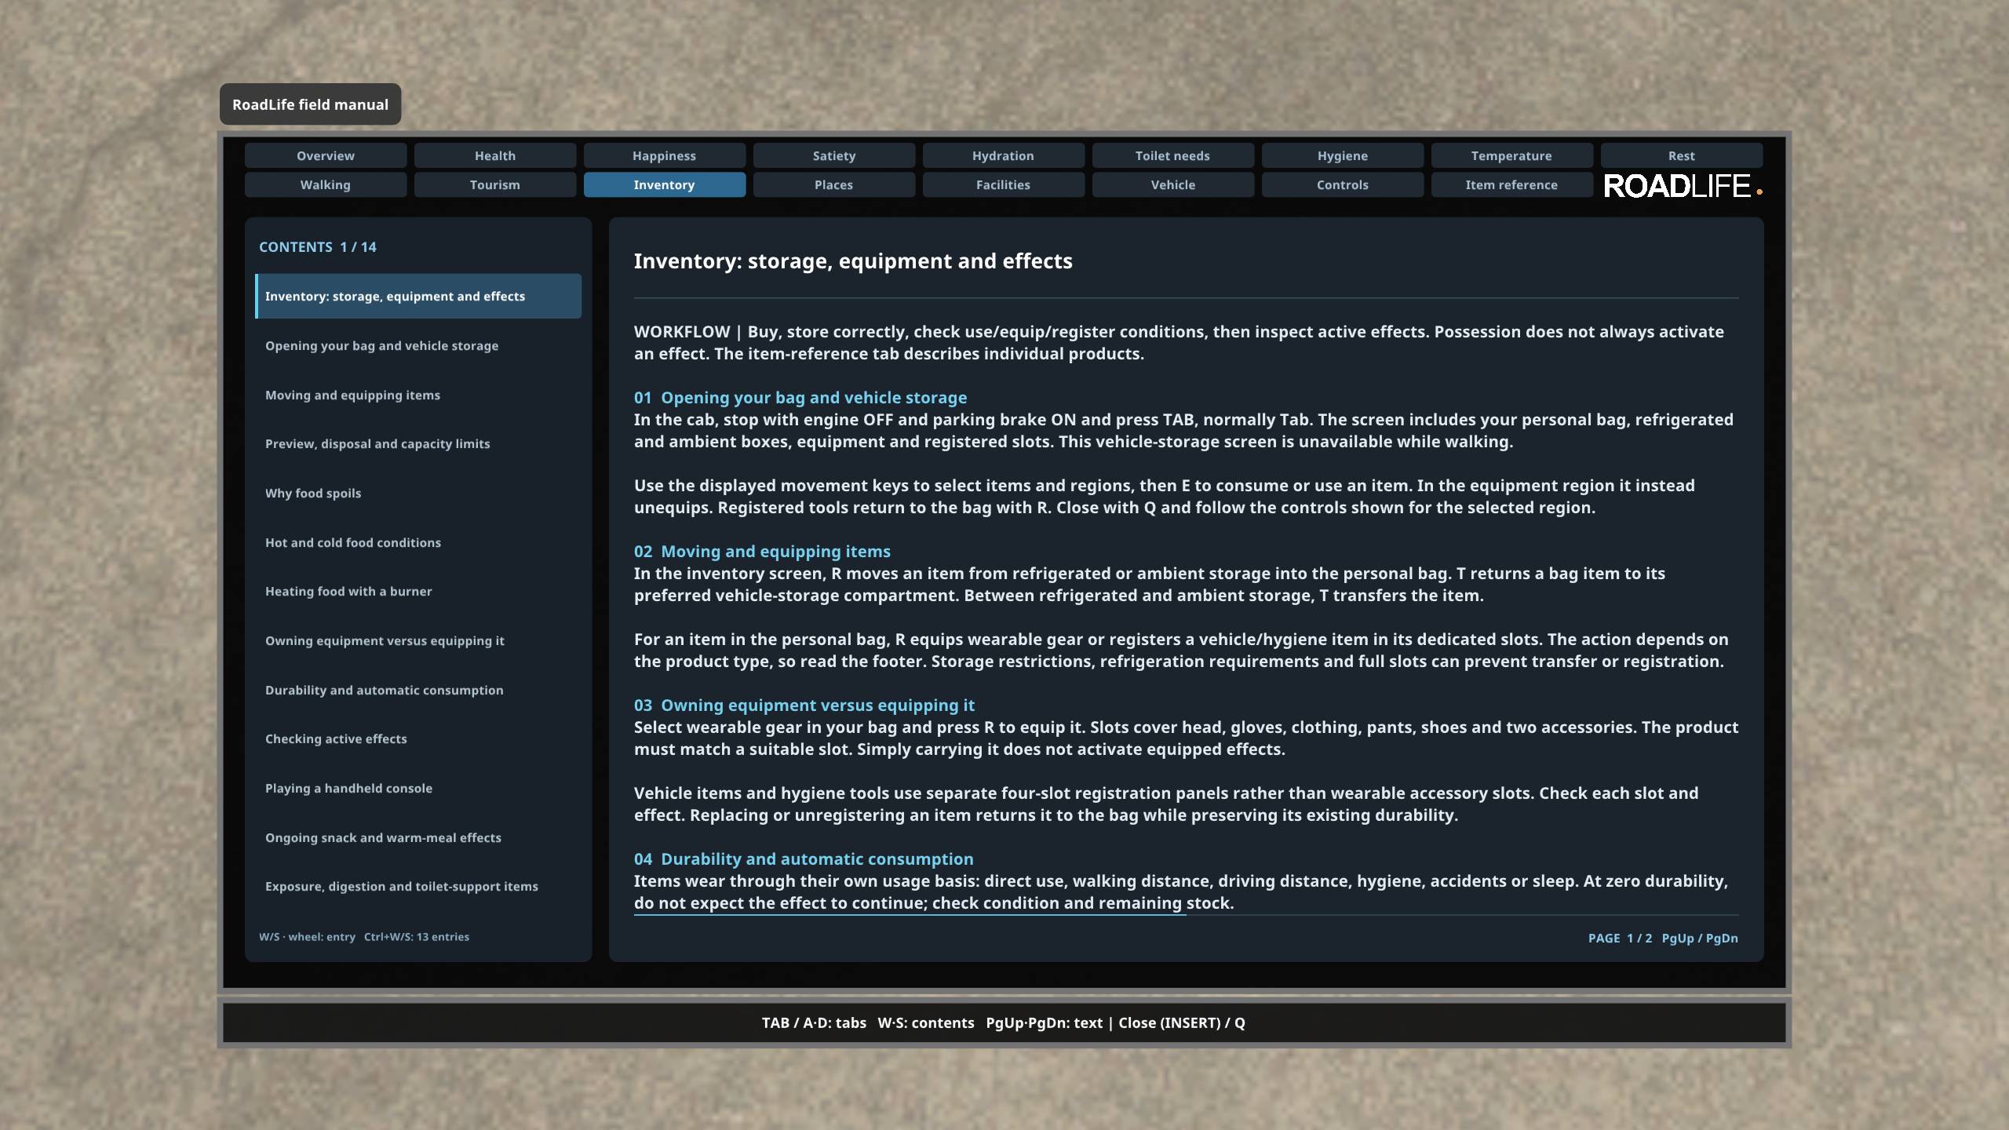Select 'Durability and automatic consumption' contents entry
The image size is (2009, 1130).
418,690
